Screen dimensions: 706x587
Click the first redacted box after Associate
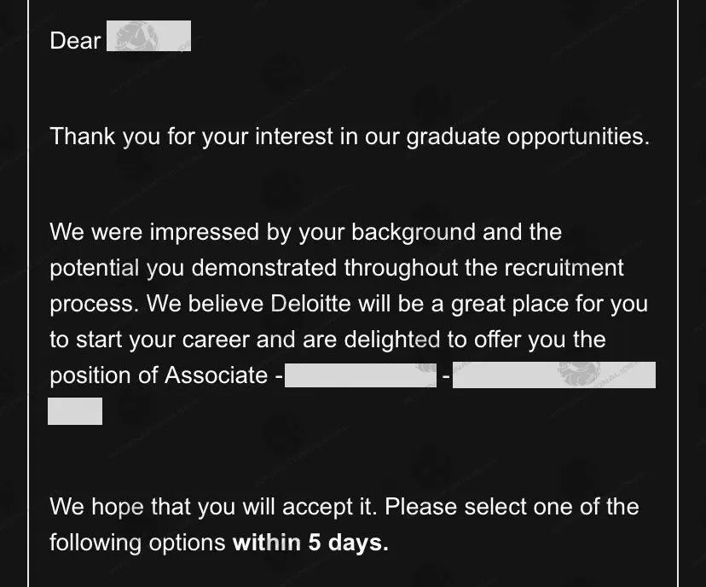click(361, 375)
